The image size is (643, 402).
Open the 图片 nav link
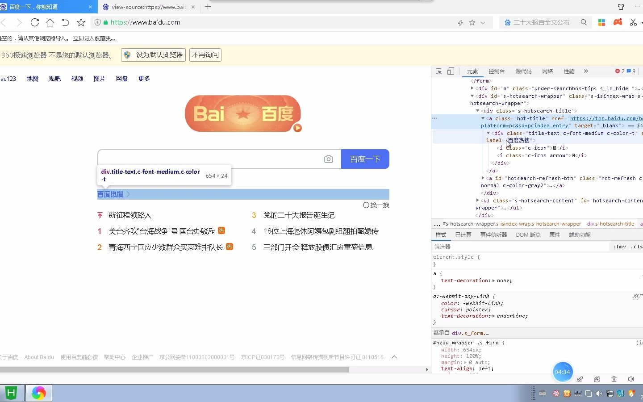100,79
